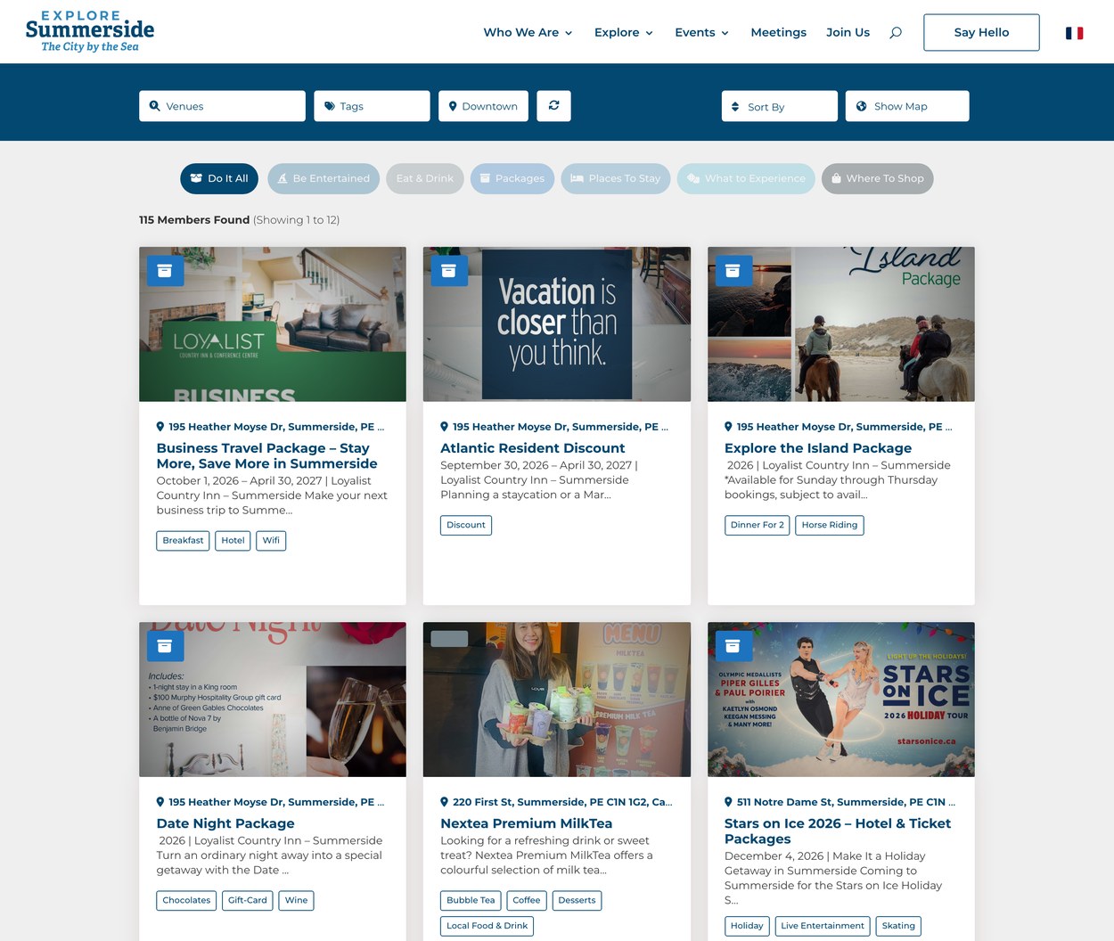The image size is (1114, 941).
Task: Expand the Explore menu
Action: coord(624,32)
